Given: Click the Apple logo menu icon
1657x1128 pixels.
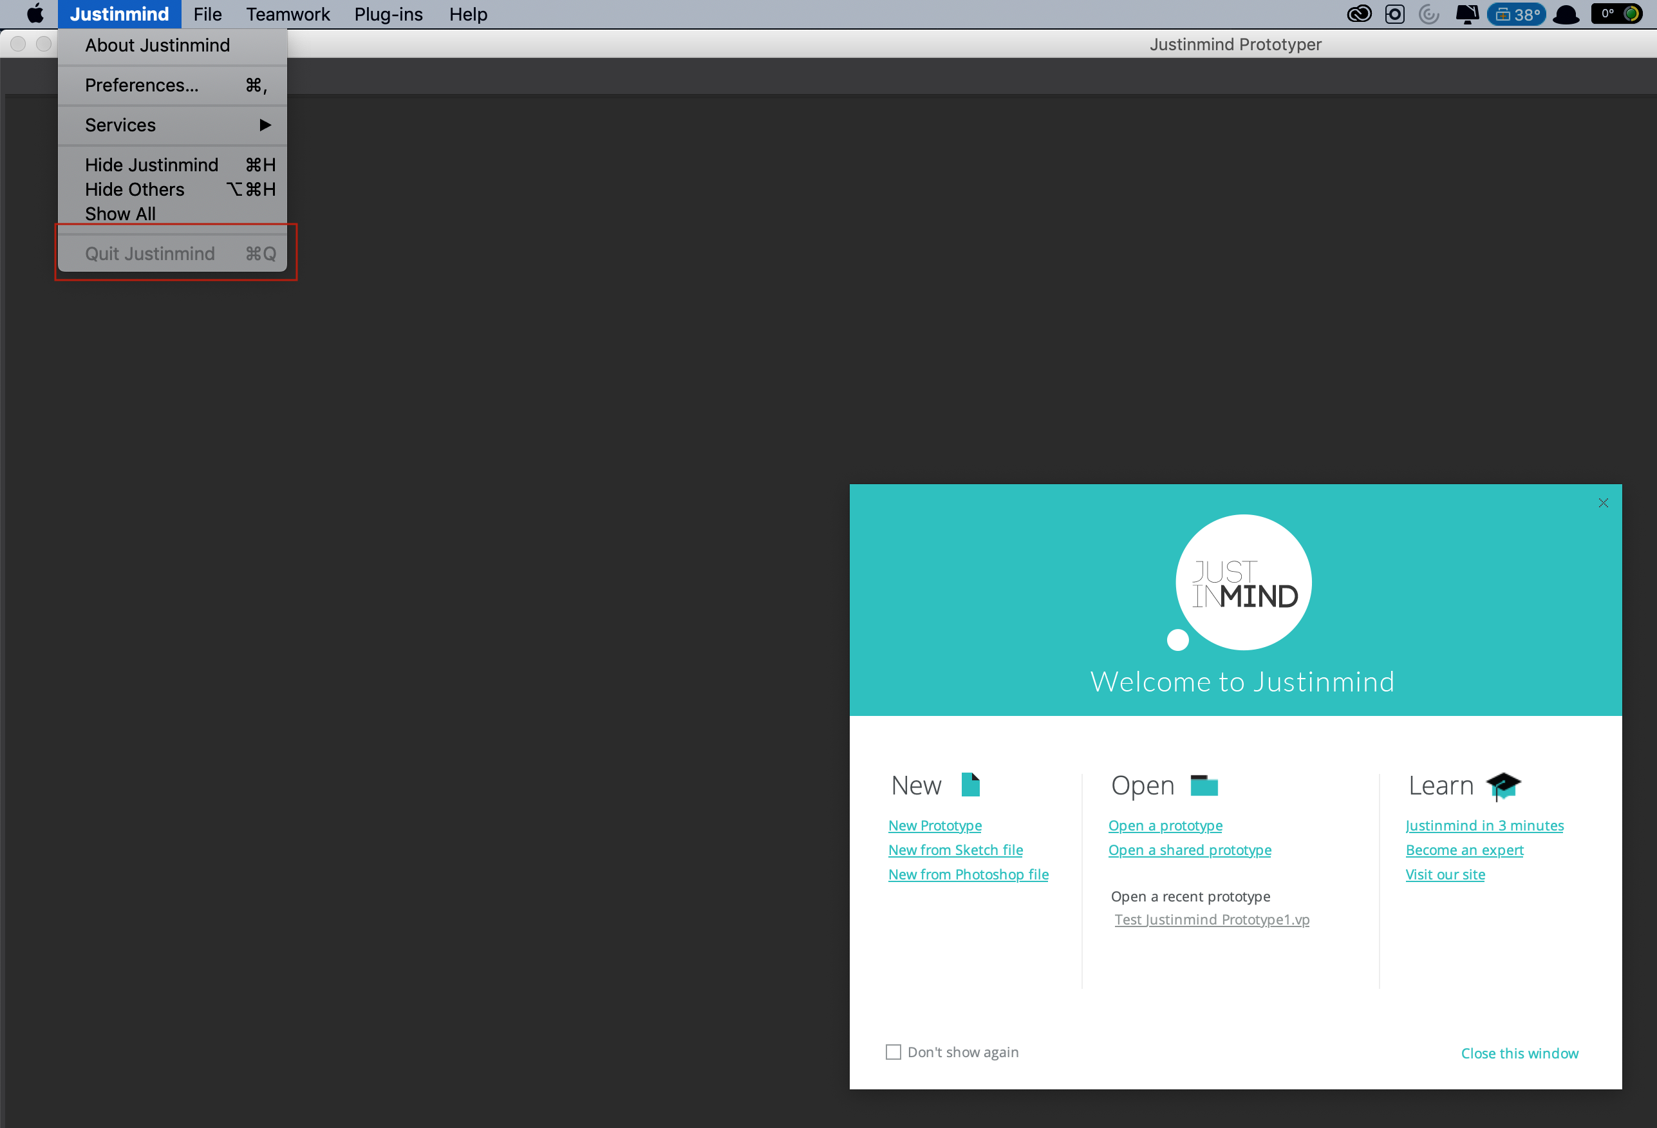Looking at the screenshot, I should 35,14.
